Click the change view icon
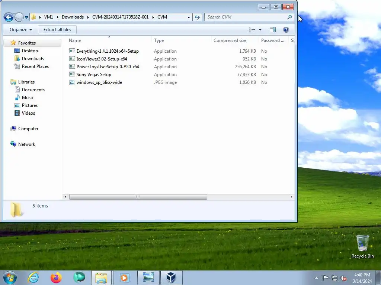The height and width of the screenshot is (285, 381). pos(252,30)
